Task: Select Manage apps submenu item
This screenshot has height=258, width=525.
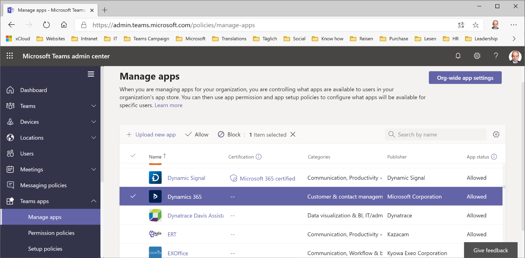Action: pyautogui.click(x=50, y=217)
